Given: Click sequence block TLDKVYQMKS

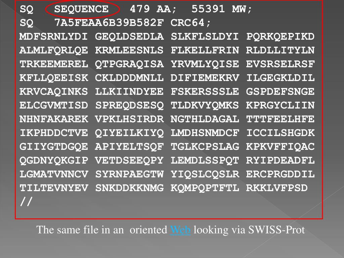Looking at the screenshot, I should (205, 105).
